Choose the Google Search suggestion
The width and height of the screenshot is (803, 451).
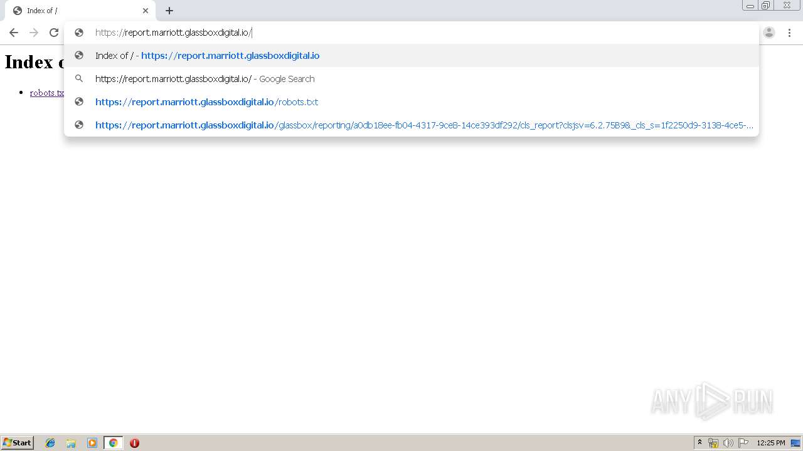tap(412, 79)
